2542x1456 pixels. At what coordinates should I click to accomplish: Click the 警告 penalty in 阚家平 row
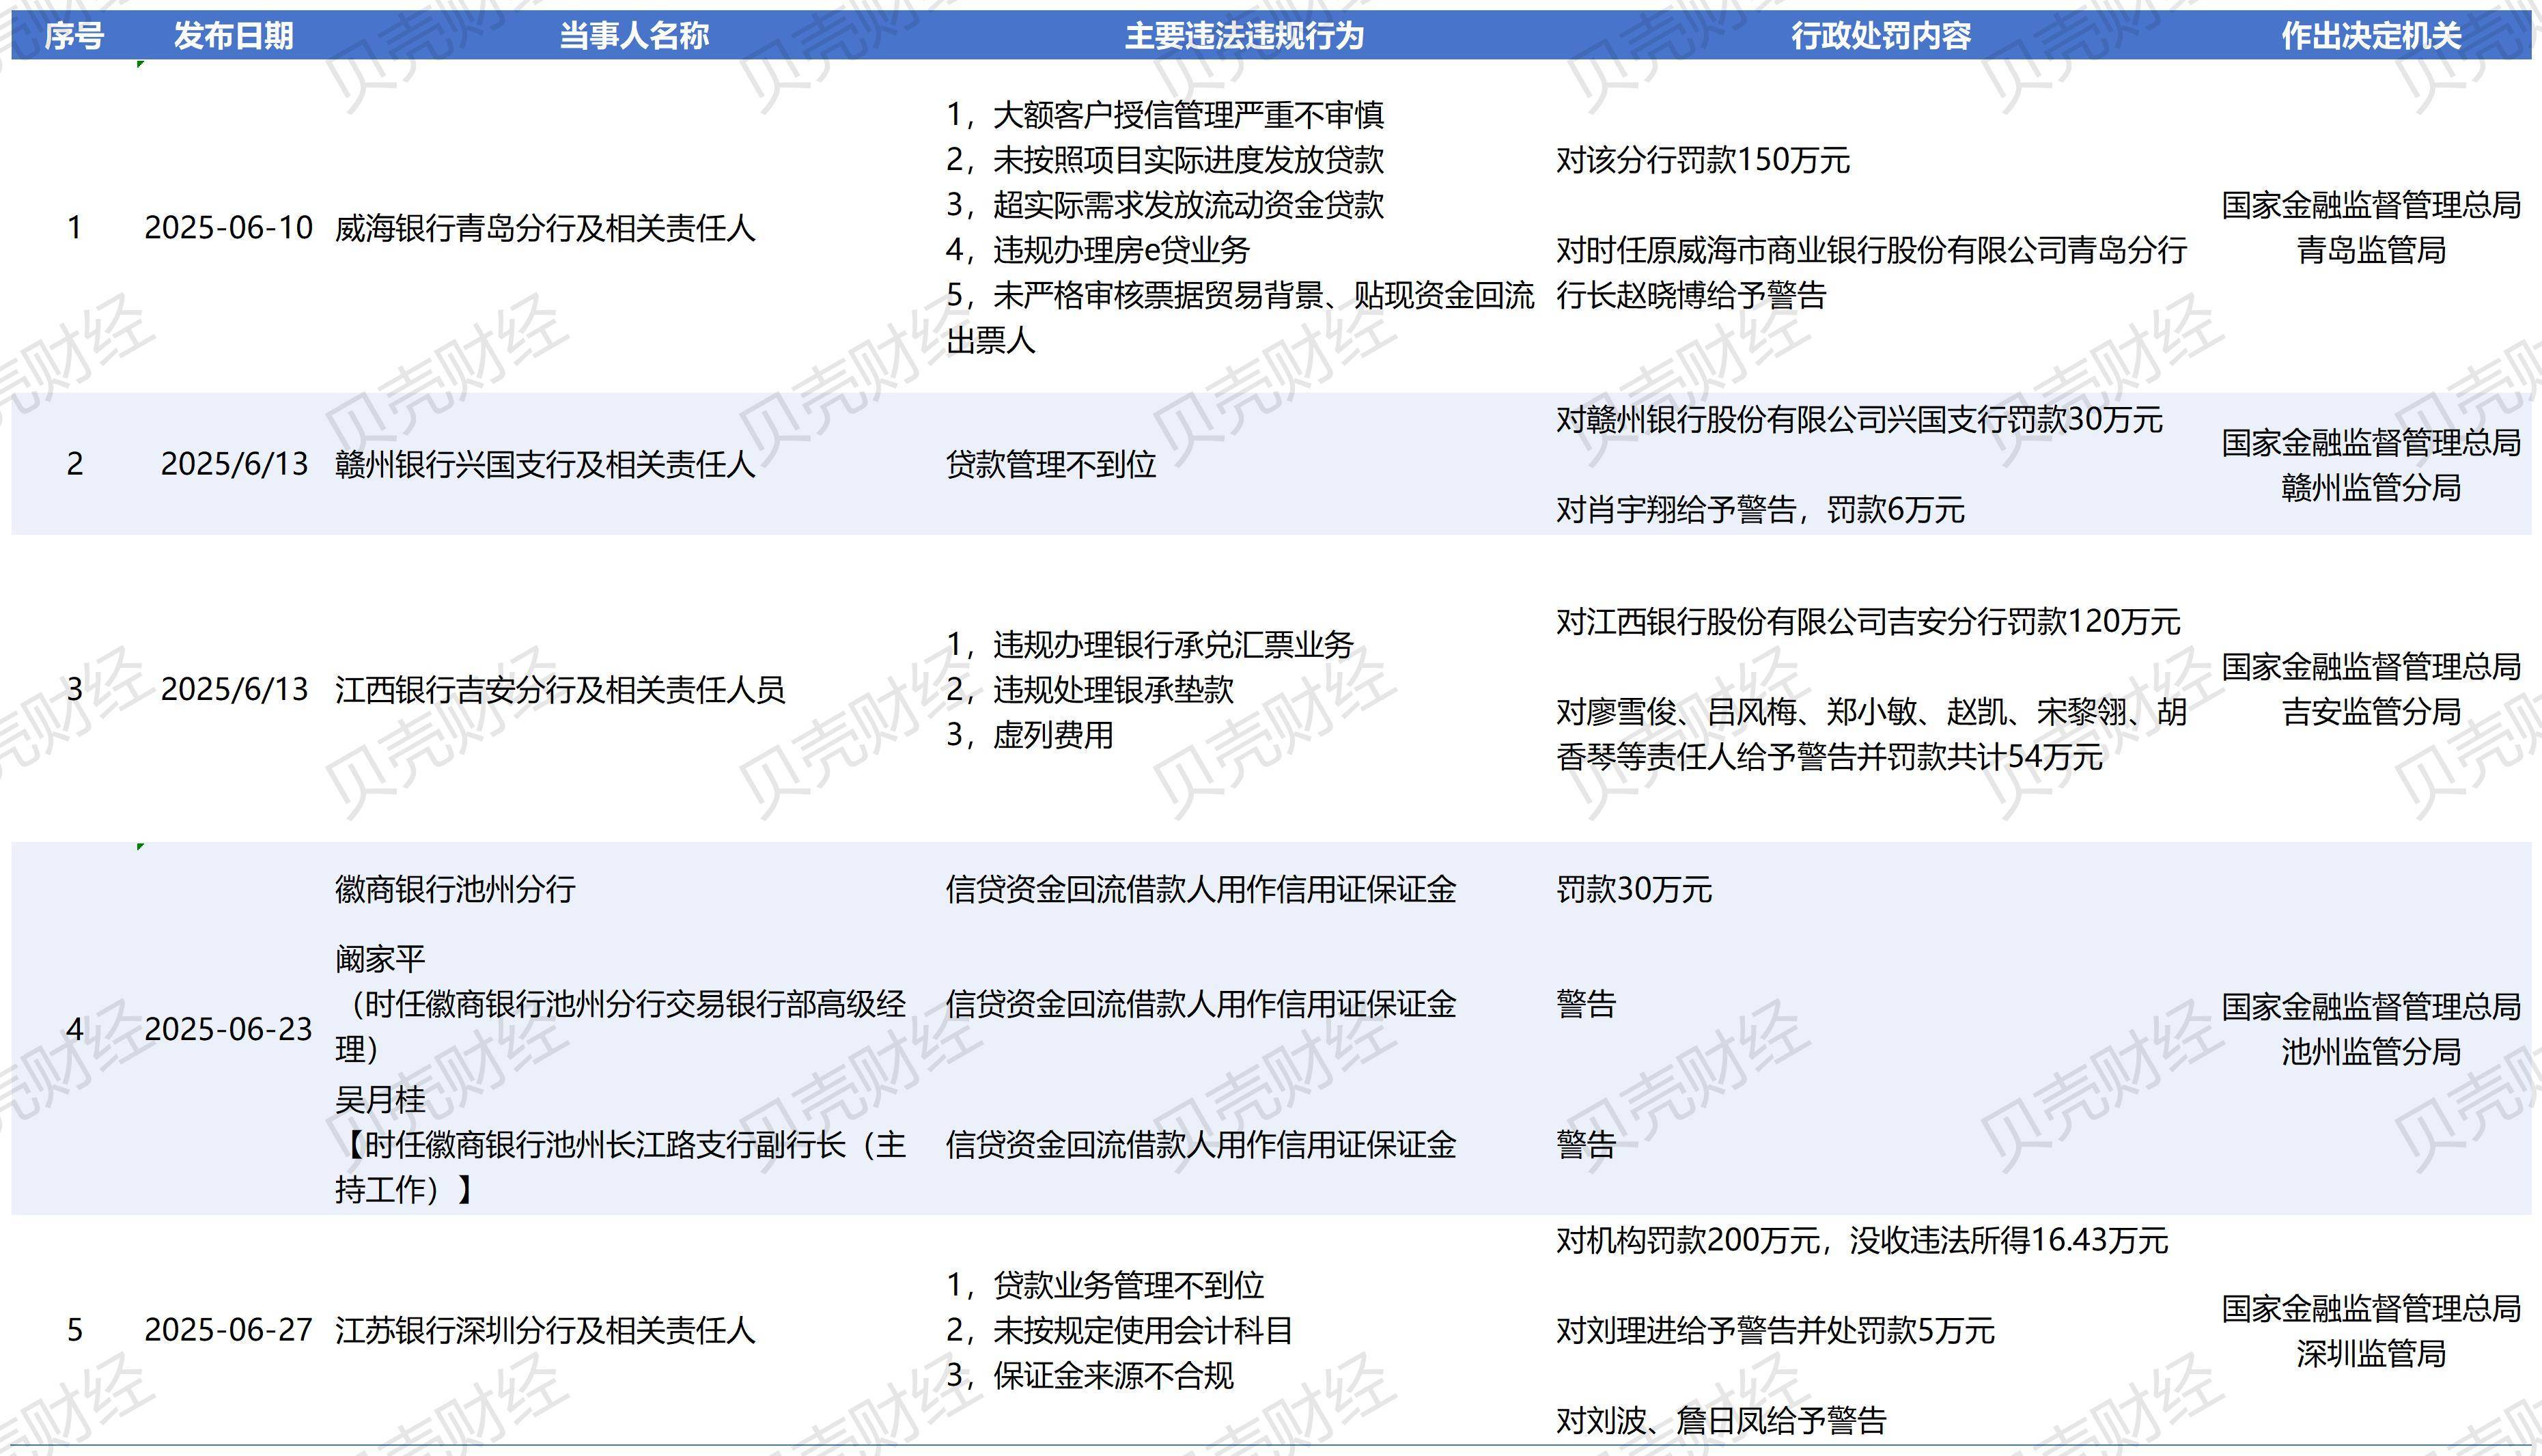(1586, 1004)
